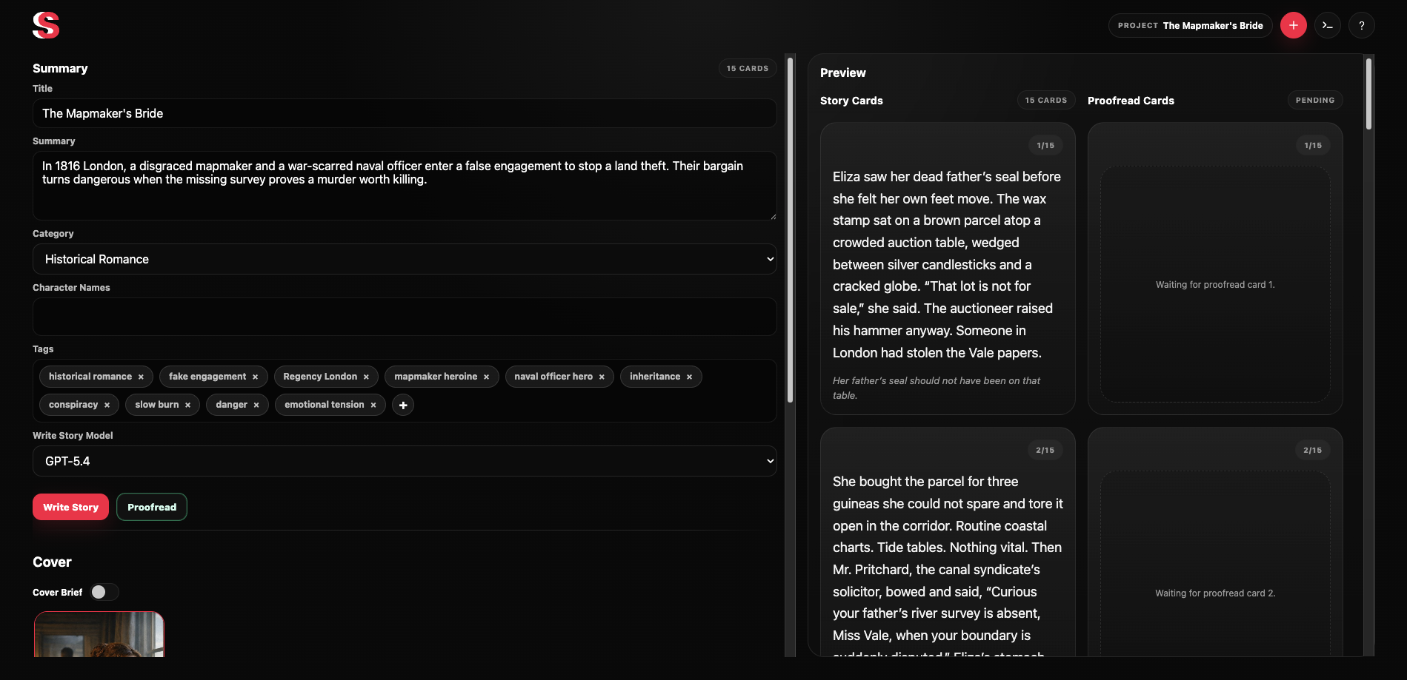Screen dimensions: 1407x680
Task: Click the PENDING status badge
Action: [x=1315, y=100]
